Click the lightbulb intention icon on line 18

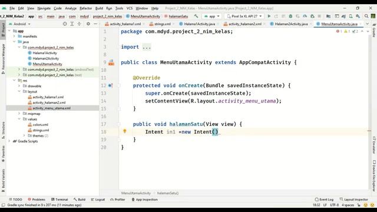pyautogui.click(x=124, y=131)
